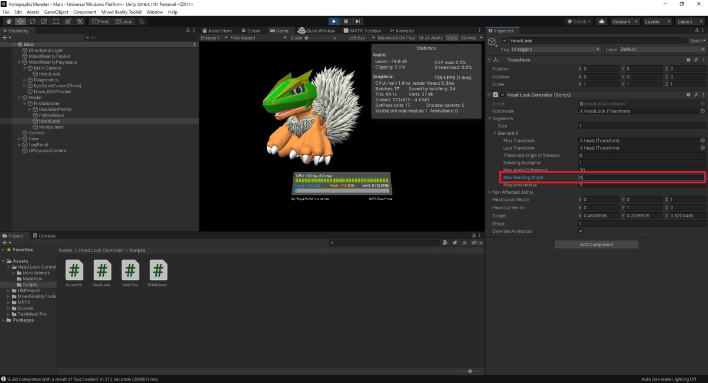Disable the Head Look Controller script checkbox

[x=503, y=94]
